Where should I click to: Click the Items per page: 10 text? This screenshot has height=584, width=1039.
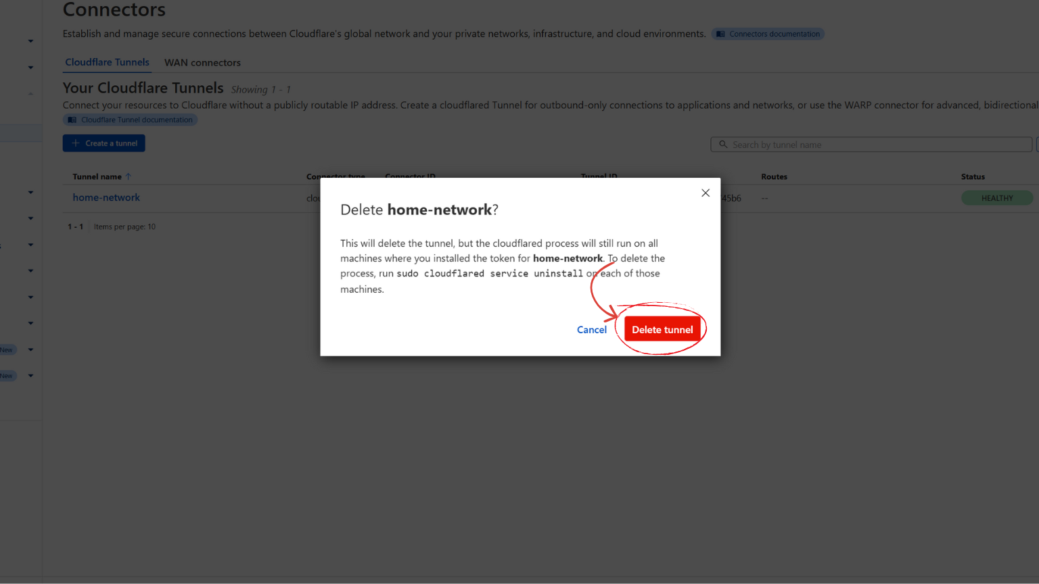pos(124,226)
